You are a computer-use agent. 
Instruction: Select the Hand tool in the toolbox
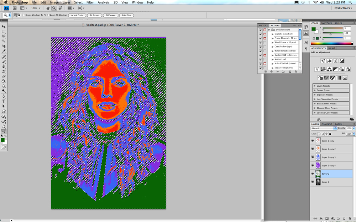[x=4, y=126]
